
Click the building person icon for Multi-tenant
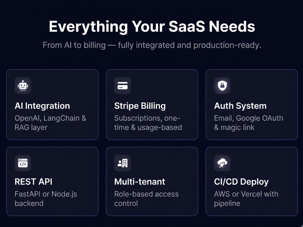pos(122,163)
